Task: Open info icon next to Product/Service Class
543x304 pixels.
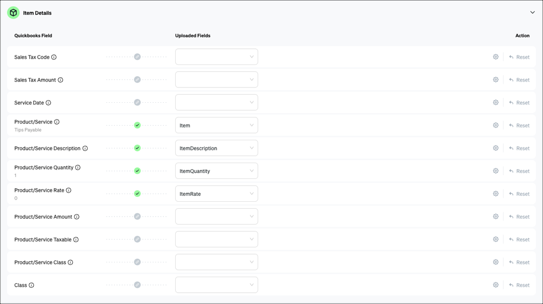Action: coord(70,263)
